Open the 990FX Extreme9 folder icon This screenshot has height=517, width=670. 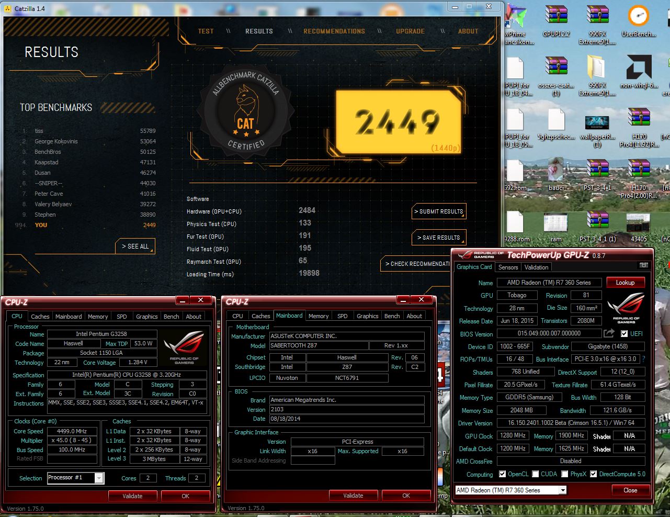point(597,76)
